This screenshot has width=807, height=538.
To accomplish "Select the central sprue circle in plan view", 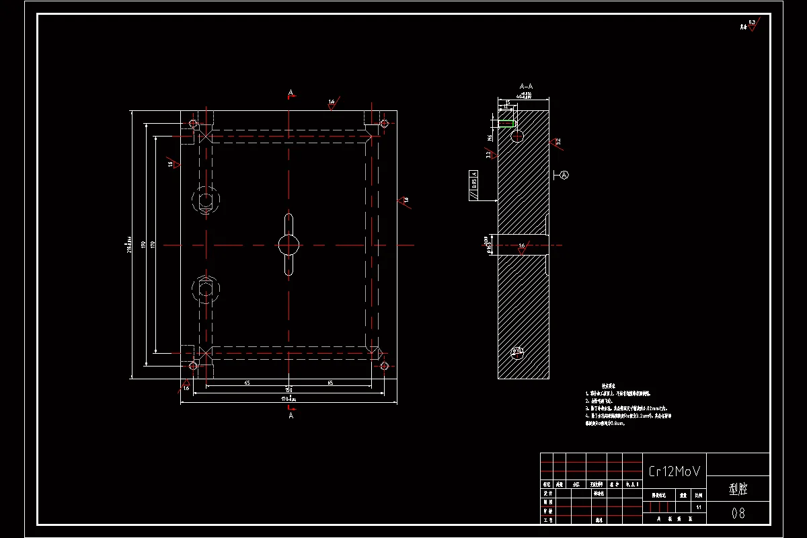I will [x=289, y=245].
